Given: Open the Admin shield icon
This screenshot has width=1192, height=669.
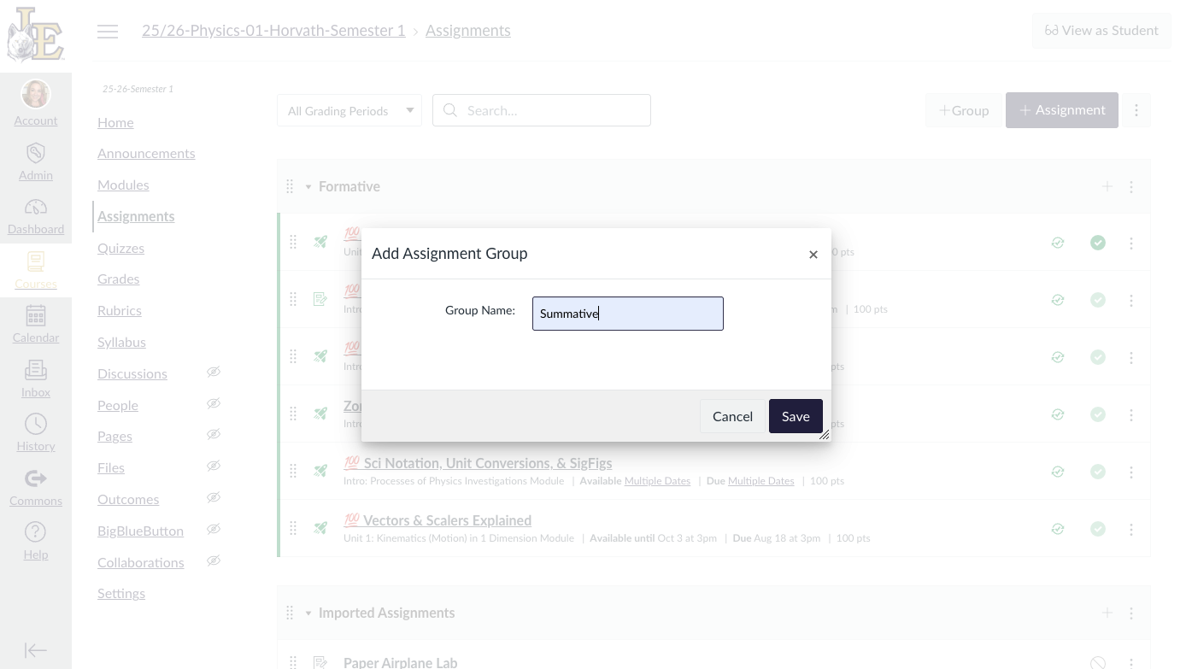Looking at the screenshot, I should coord(36,153).
